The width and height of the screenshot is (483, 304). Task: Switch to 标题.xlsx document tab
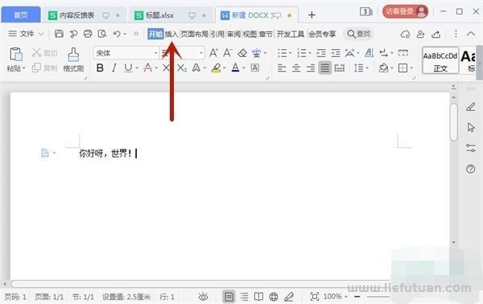[x=159, y=15]
